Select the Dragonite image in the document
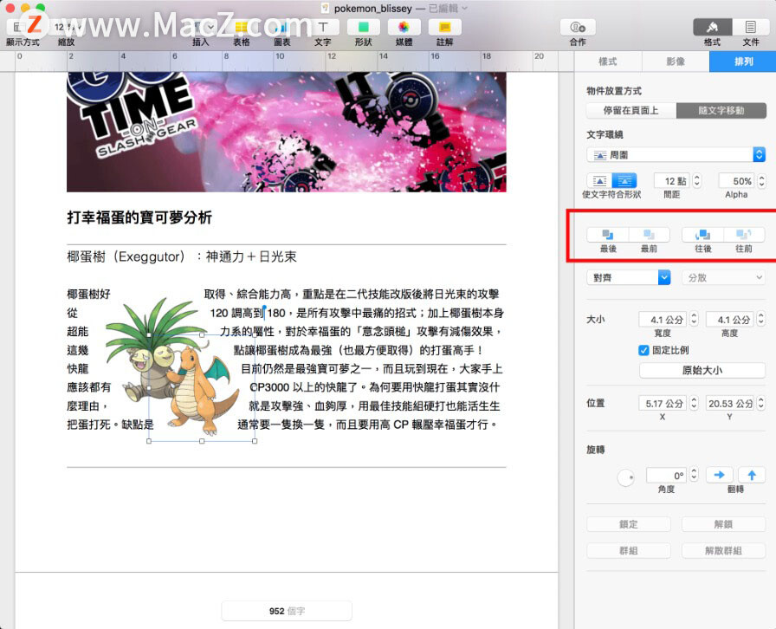This screenshot has height=629, width=776. coord(203,390)
